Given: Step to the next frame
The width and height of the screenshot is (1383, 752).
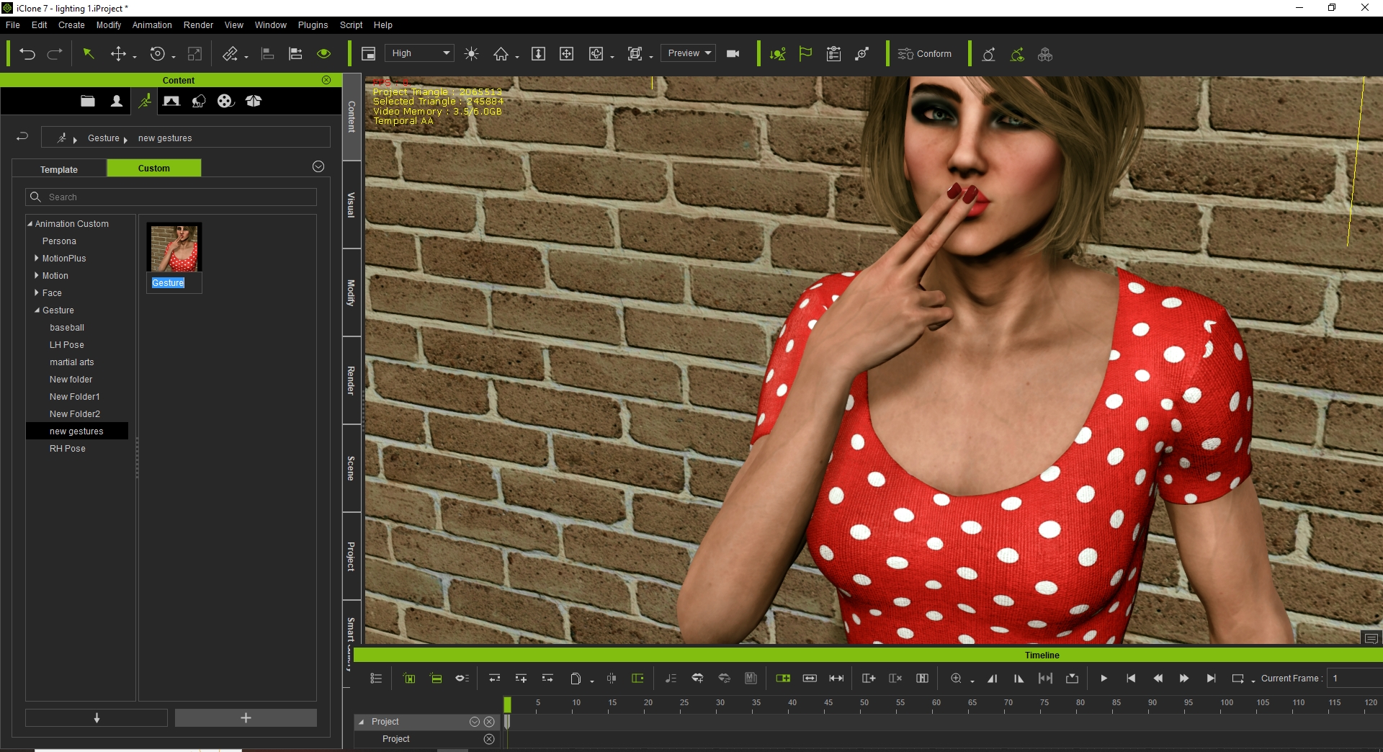Looking at the screenshot, I should click(1184, 679).
